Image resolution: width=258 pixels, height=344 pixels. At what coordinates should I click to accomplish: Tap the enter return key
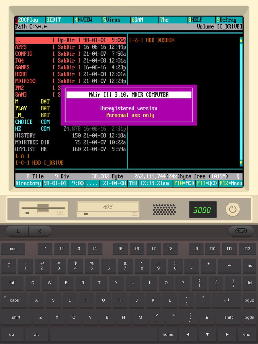point(226,300)
